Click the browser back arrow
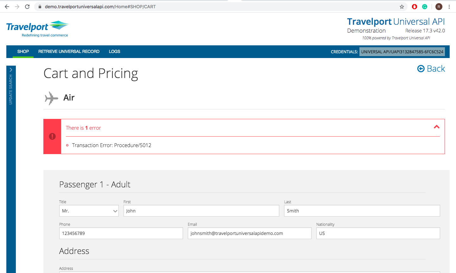 pyautogui.click(x=7, y=6)
